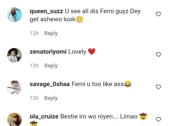Select the ola_cruize username

point(44,116)
